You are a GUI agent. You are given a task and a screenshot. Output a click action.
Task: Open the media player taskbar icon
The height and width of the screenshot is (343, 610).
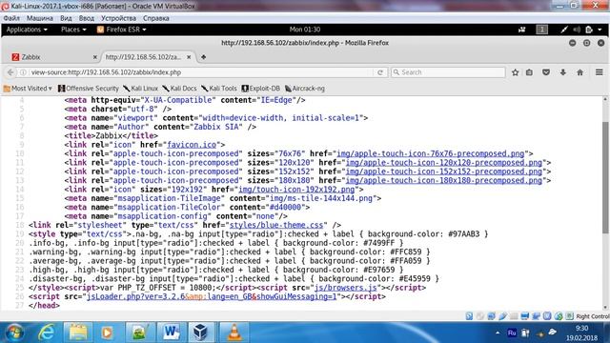[x=107, y=333]
